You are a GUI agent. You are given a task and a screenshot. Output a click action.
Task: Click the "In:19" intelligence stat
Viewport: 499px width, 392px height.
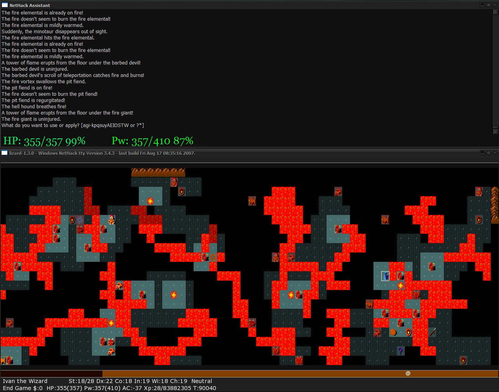click(x=143, y=381)
